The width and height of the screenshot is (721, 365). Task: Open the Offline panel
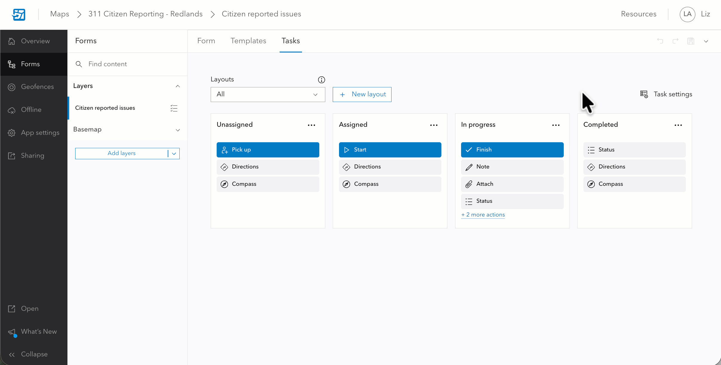tap(31, 110)
